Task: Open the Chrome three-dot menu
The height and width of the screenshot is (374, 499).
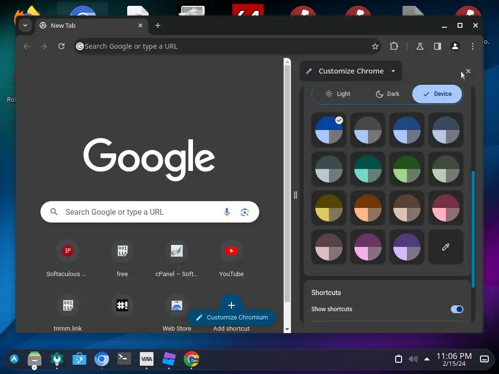Action: point(473,46)
